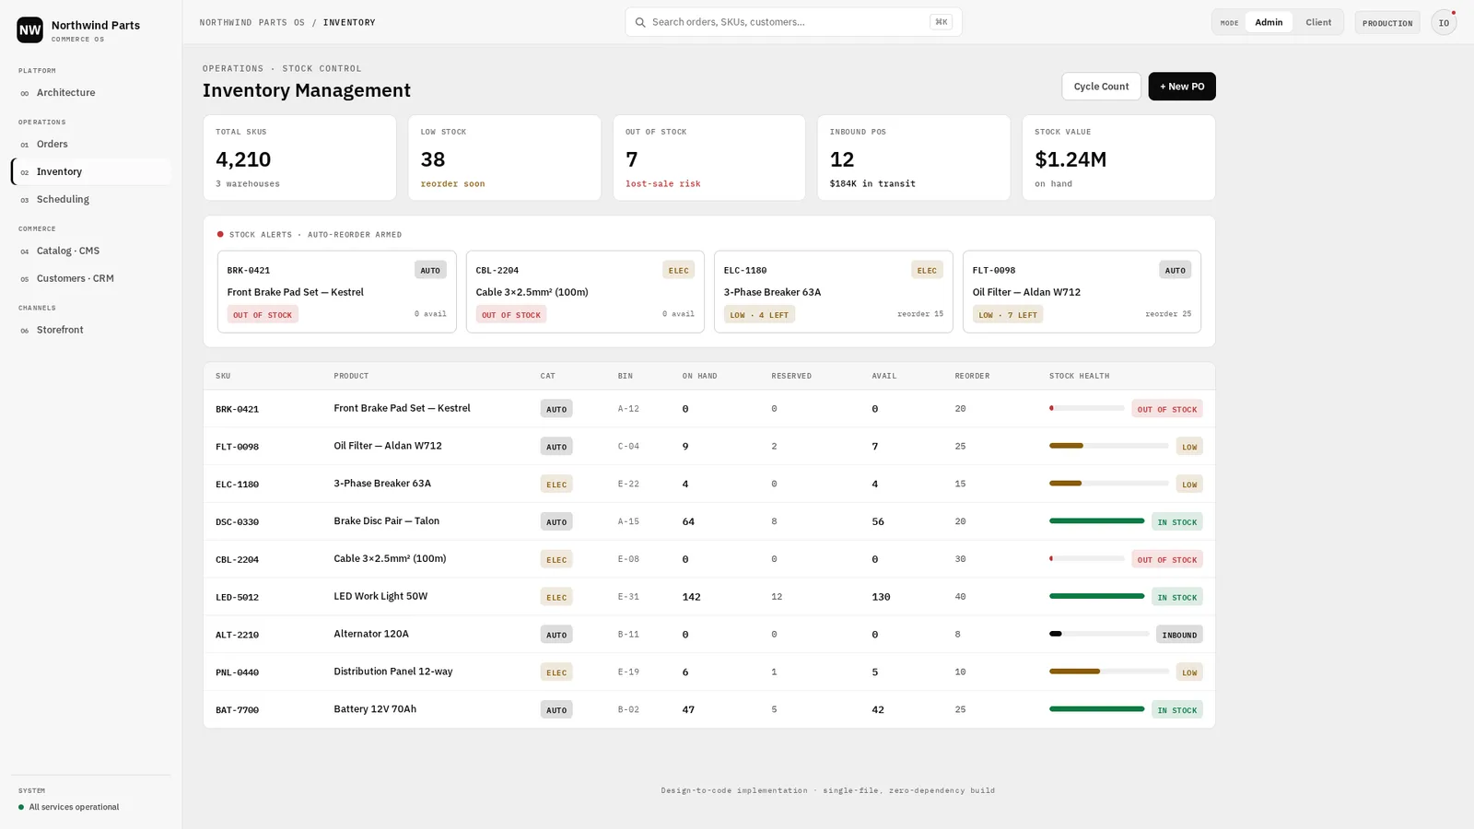Click the OUT OF STOCK badge on BRK-0421 table row

click(1166, 409)
